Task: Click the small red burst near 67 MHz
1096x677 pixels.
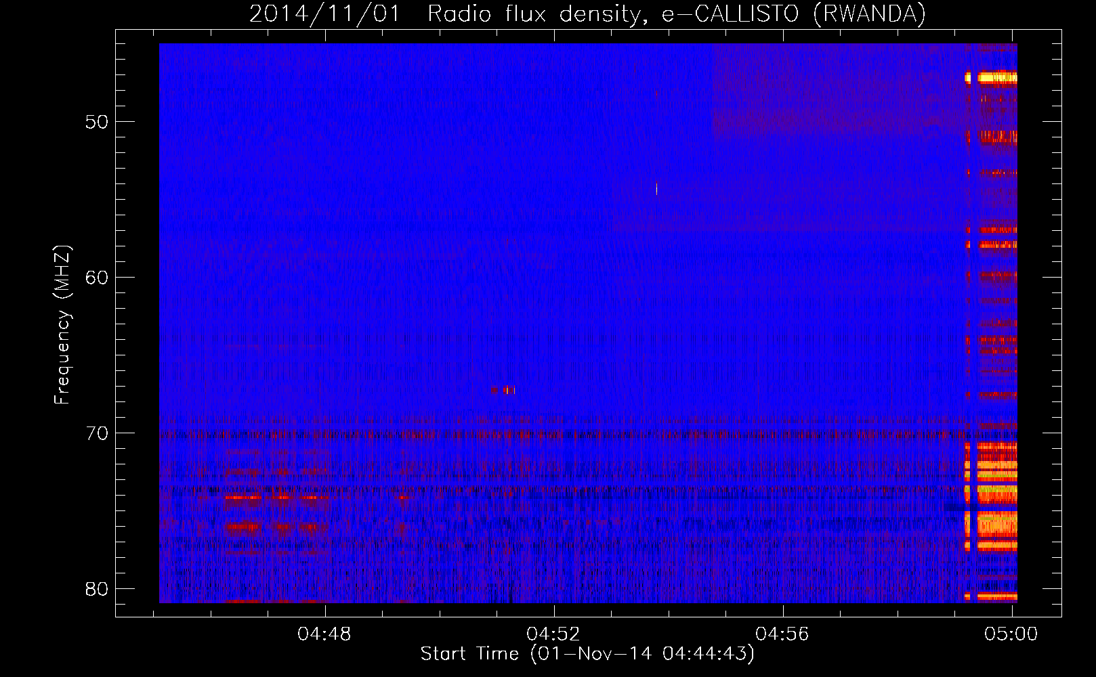Action: click(504, 390)
